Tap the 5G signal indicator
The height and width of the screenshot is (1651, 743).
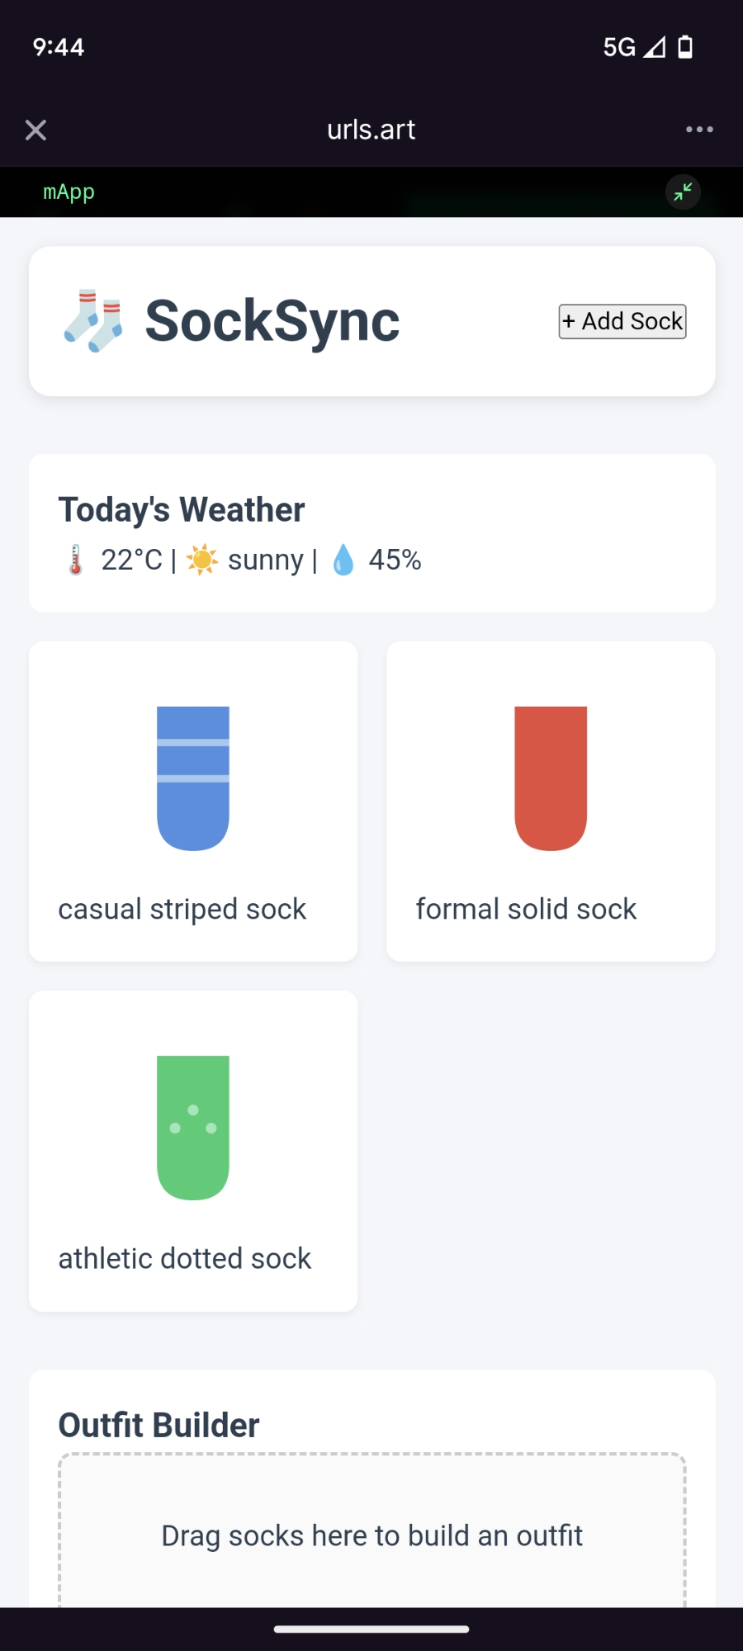[633, 47]
